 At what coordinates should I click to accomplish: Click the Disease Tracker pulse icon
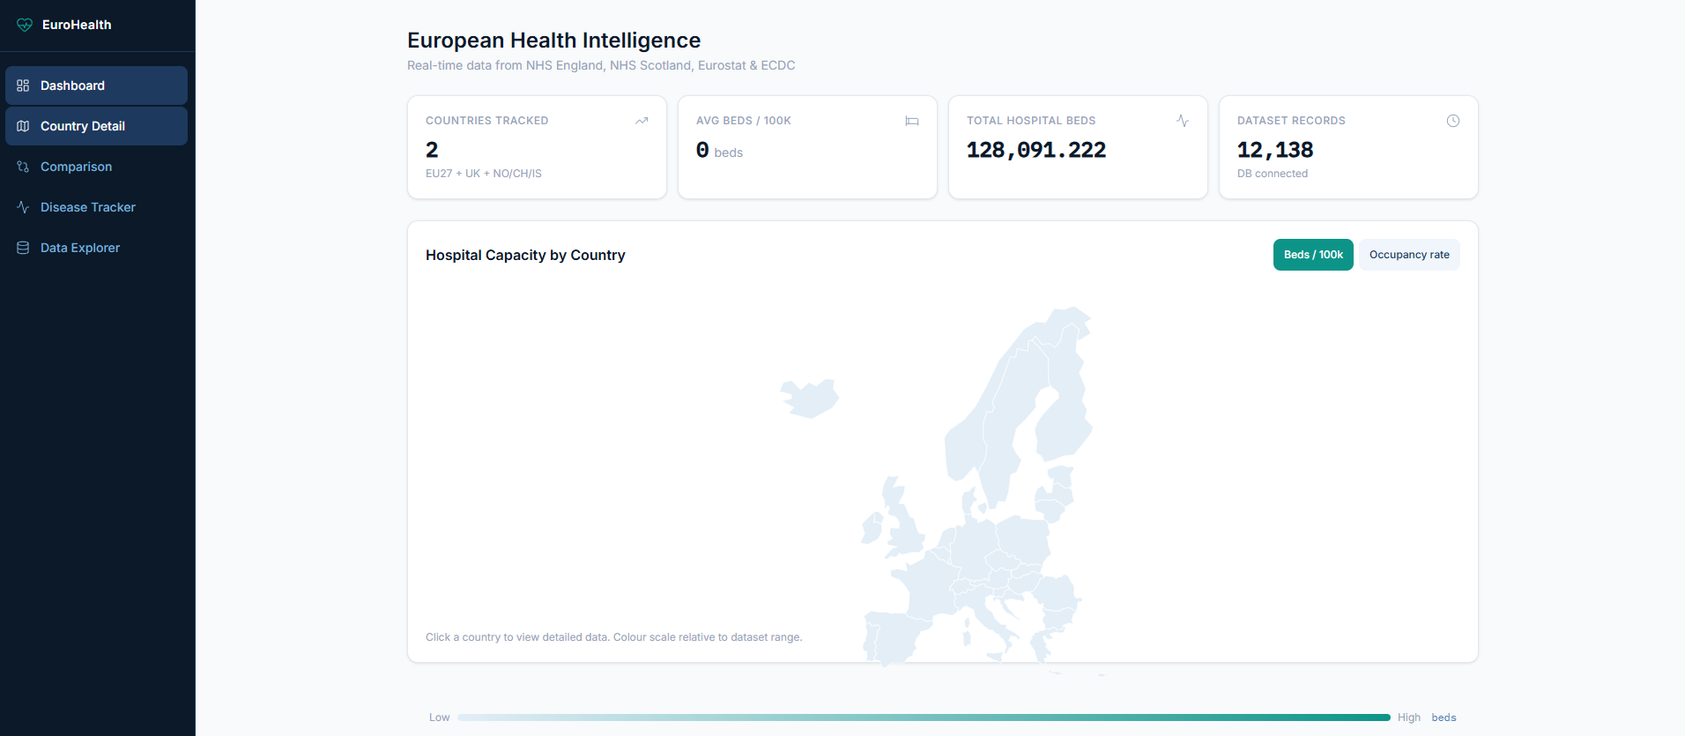tap(23, 207)
